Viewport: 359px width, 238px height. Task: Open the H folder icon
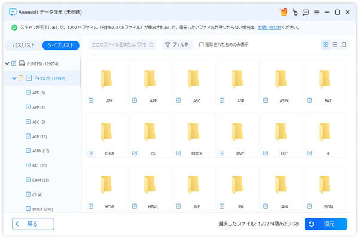pyautogui.click(x=325, y=132)
